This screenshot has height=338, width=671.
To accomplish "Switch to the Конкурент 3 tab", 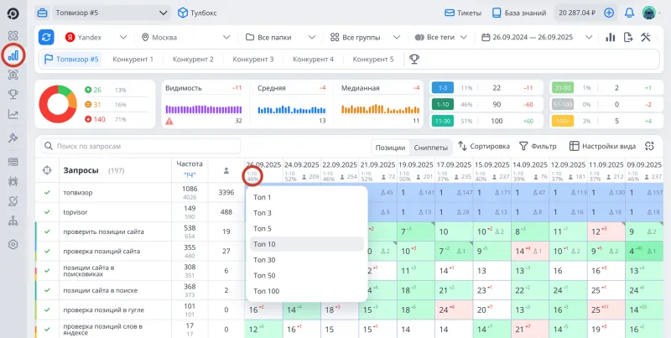I will point(252,60).
